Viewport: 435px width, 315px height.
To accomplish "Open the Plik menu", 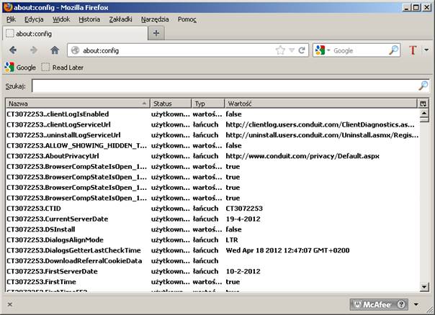I will [x=11, y=19].
